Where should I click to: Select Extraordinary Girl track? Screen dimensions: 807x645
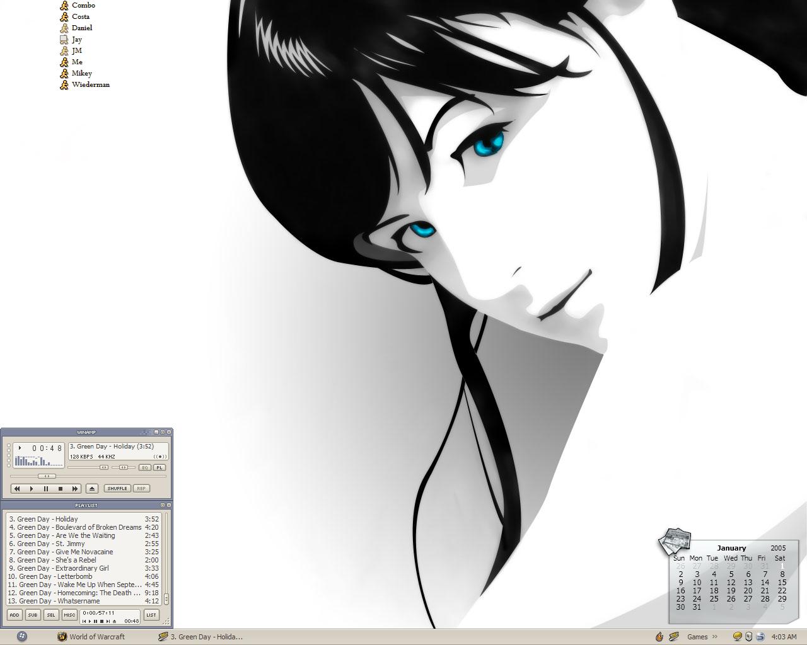(x=84, y=569)
